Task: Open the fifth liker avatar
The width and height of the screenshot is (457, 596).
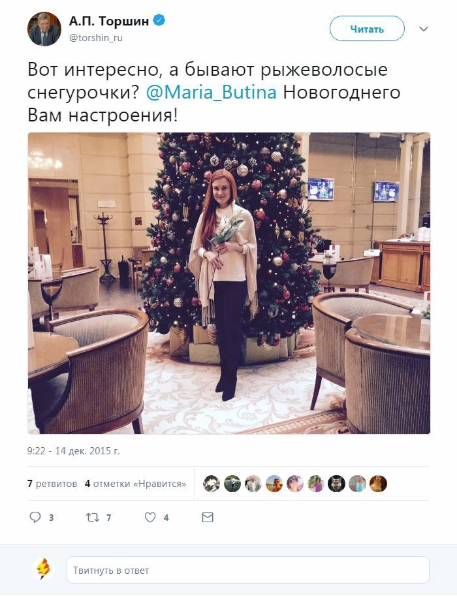Action: pyautogui.click(x=294, y=484)
